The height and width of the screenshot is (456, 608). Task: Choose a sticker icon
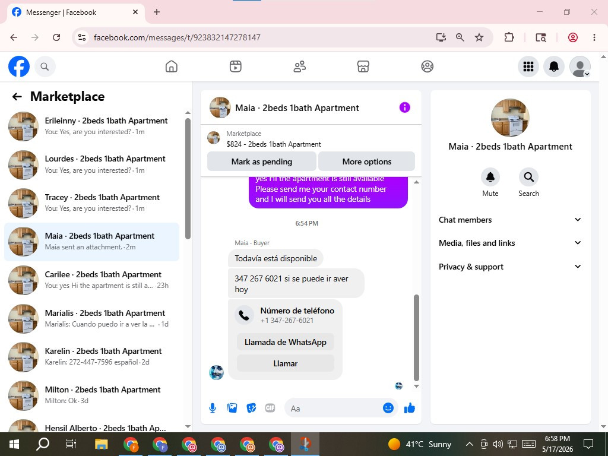click(x=251, y=408)
